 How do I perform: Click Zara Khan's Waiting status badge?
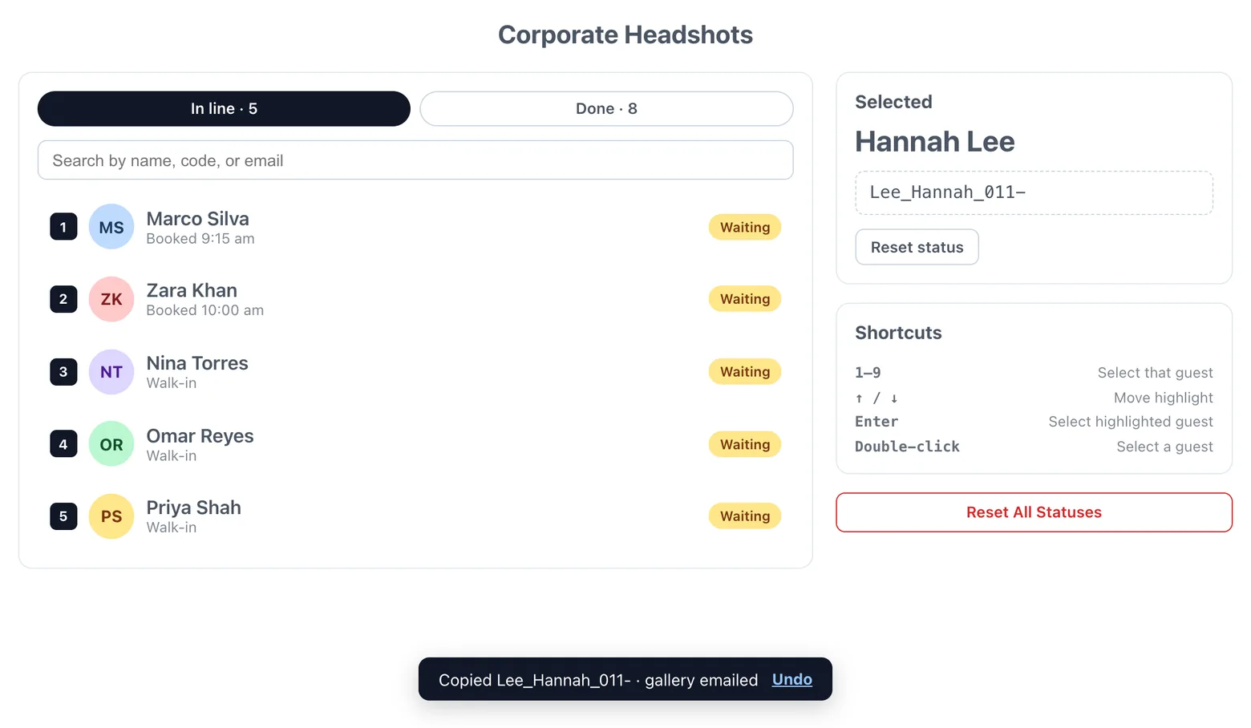coord(745,299)
